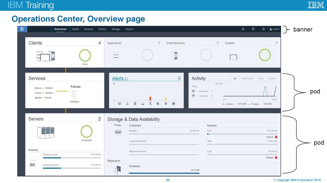The width and height of the screenshot is (327, 183).
Task: Open the Clients menu in banner
Action: click(x=75, y=29)
